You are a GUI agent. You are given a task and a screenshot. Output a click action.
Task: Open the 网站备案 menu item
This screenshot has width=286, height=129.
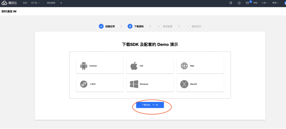click(51, 3)
